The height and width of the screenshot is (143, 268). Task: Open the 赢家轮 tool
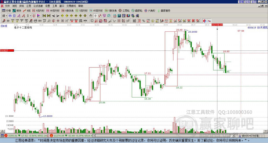pyautogui.click(x=137, y=10)
